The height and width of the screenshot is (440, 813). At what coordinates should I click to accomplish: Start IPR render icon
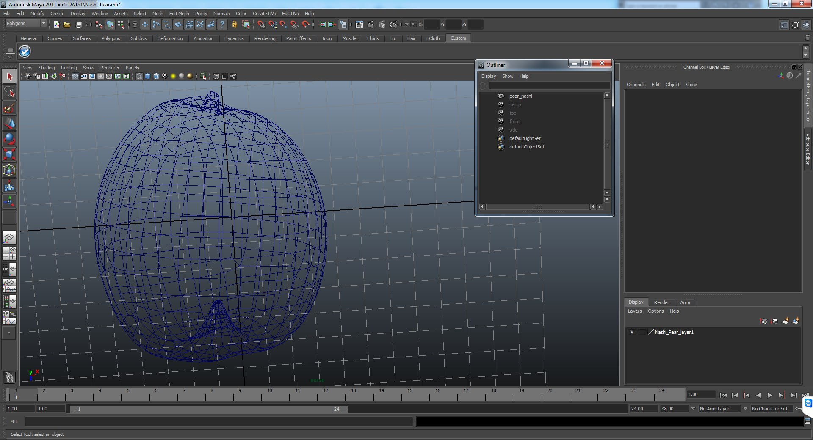tap(382, 25)
